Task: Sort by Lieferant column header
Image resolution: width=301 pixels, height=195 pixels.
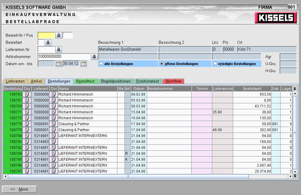Action: click(x=41, y=89)
